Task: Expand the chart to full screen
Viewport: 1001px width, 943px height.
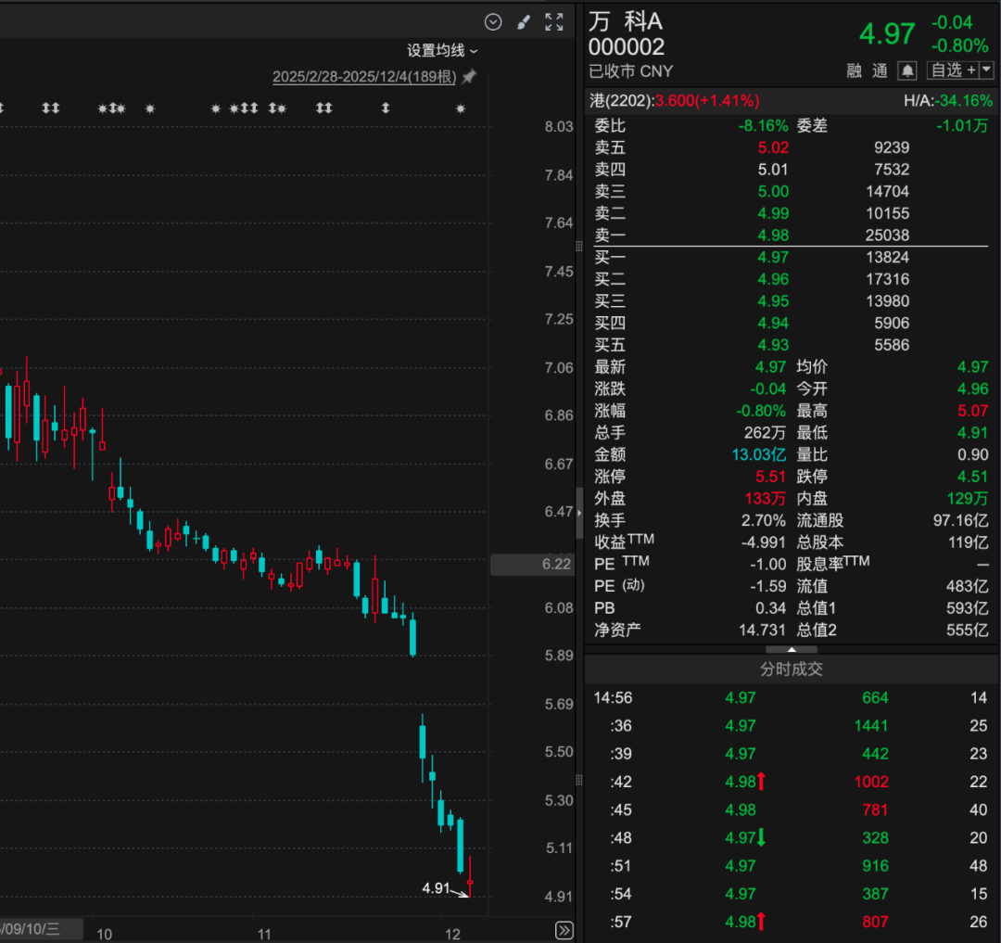Action: (554, 22)
